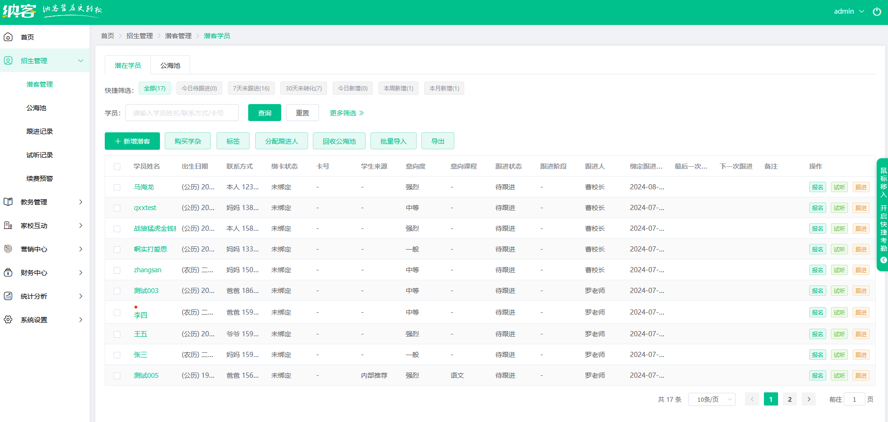Screen dimensions: 888x422
Task: Collapse the right-side quick panel arrow
Action: point(884,260)
